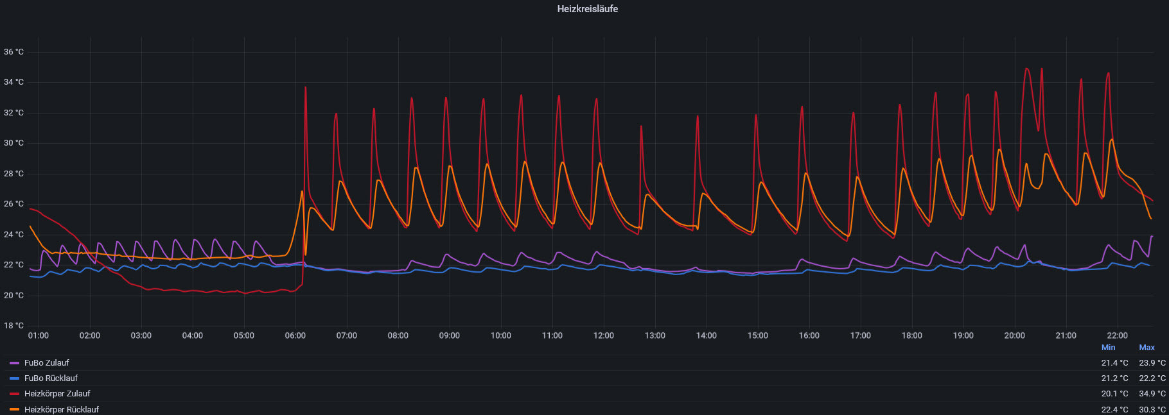Click the 09:00 time axis label
Screen dimensions: 1169x415
[x=450, y=335]
